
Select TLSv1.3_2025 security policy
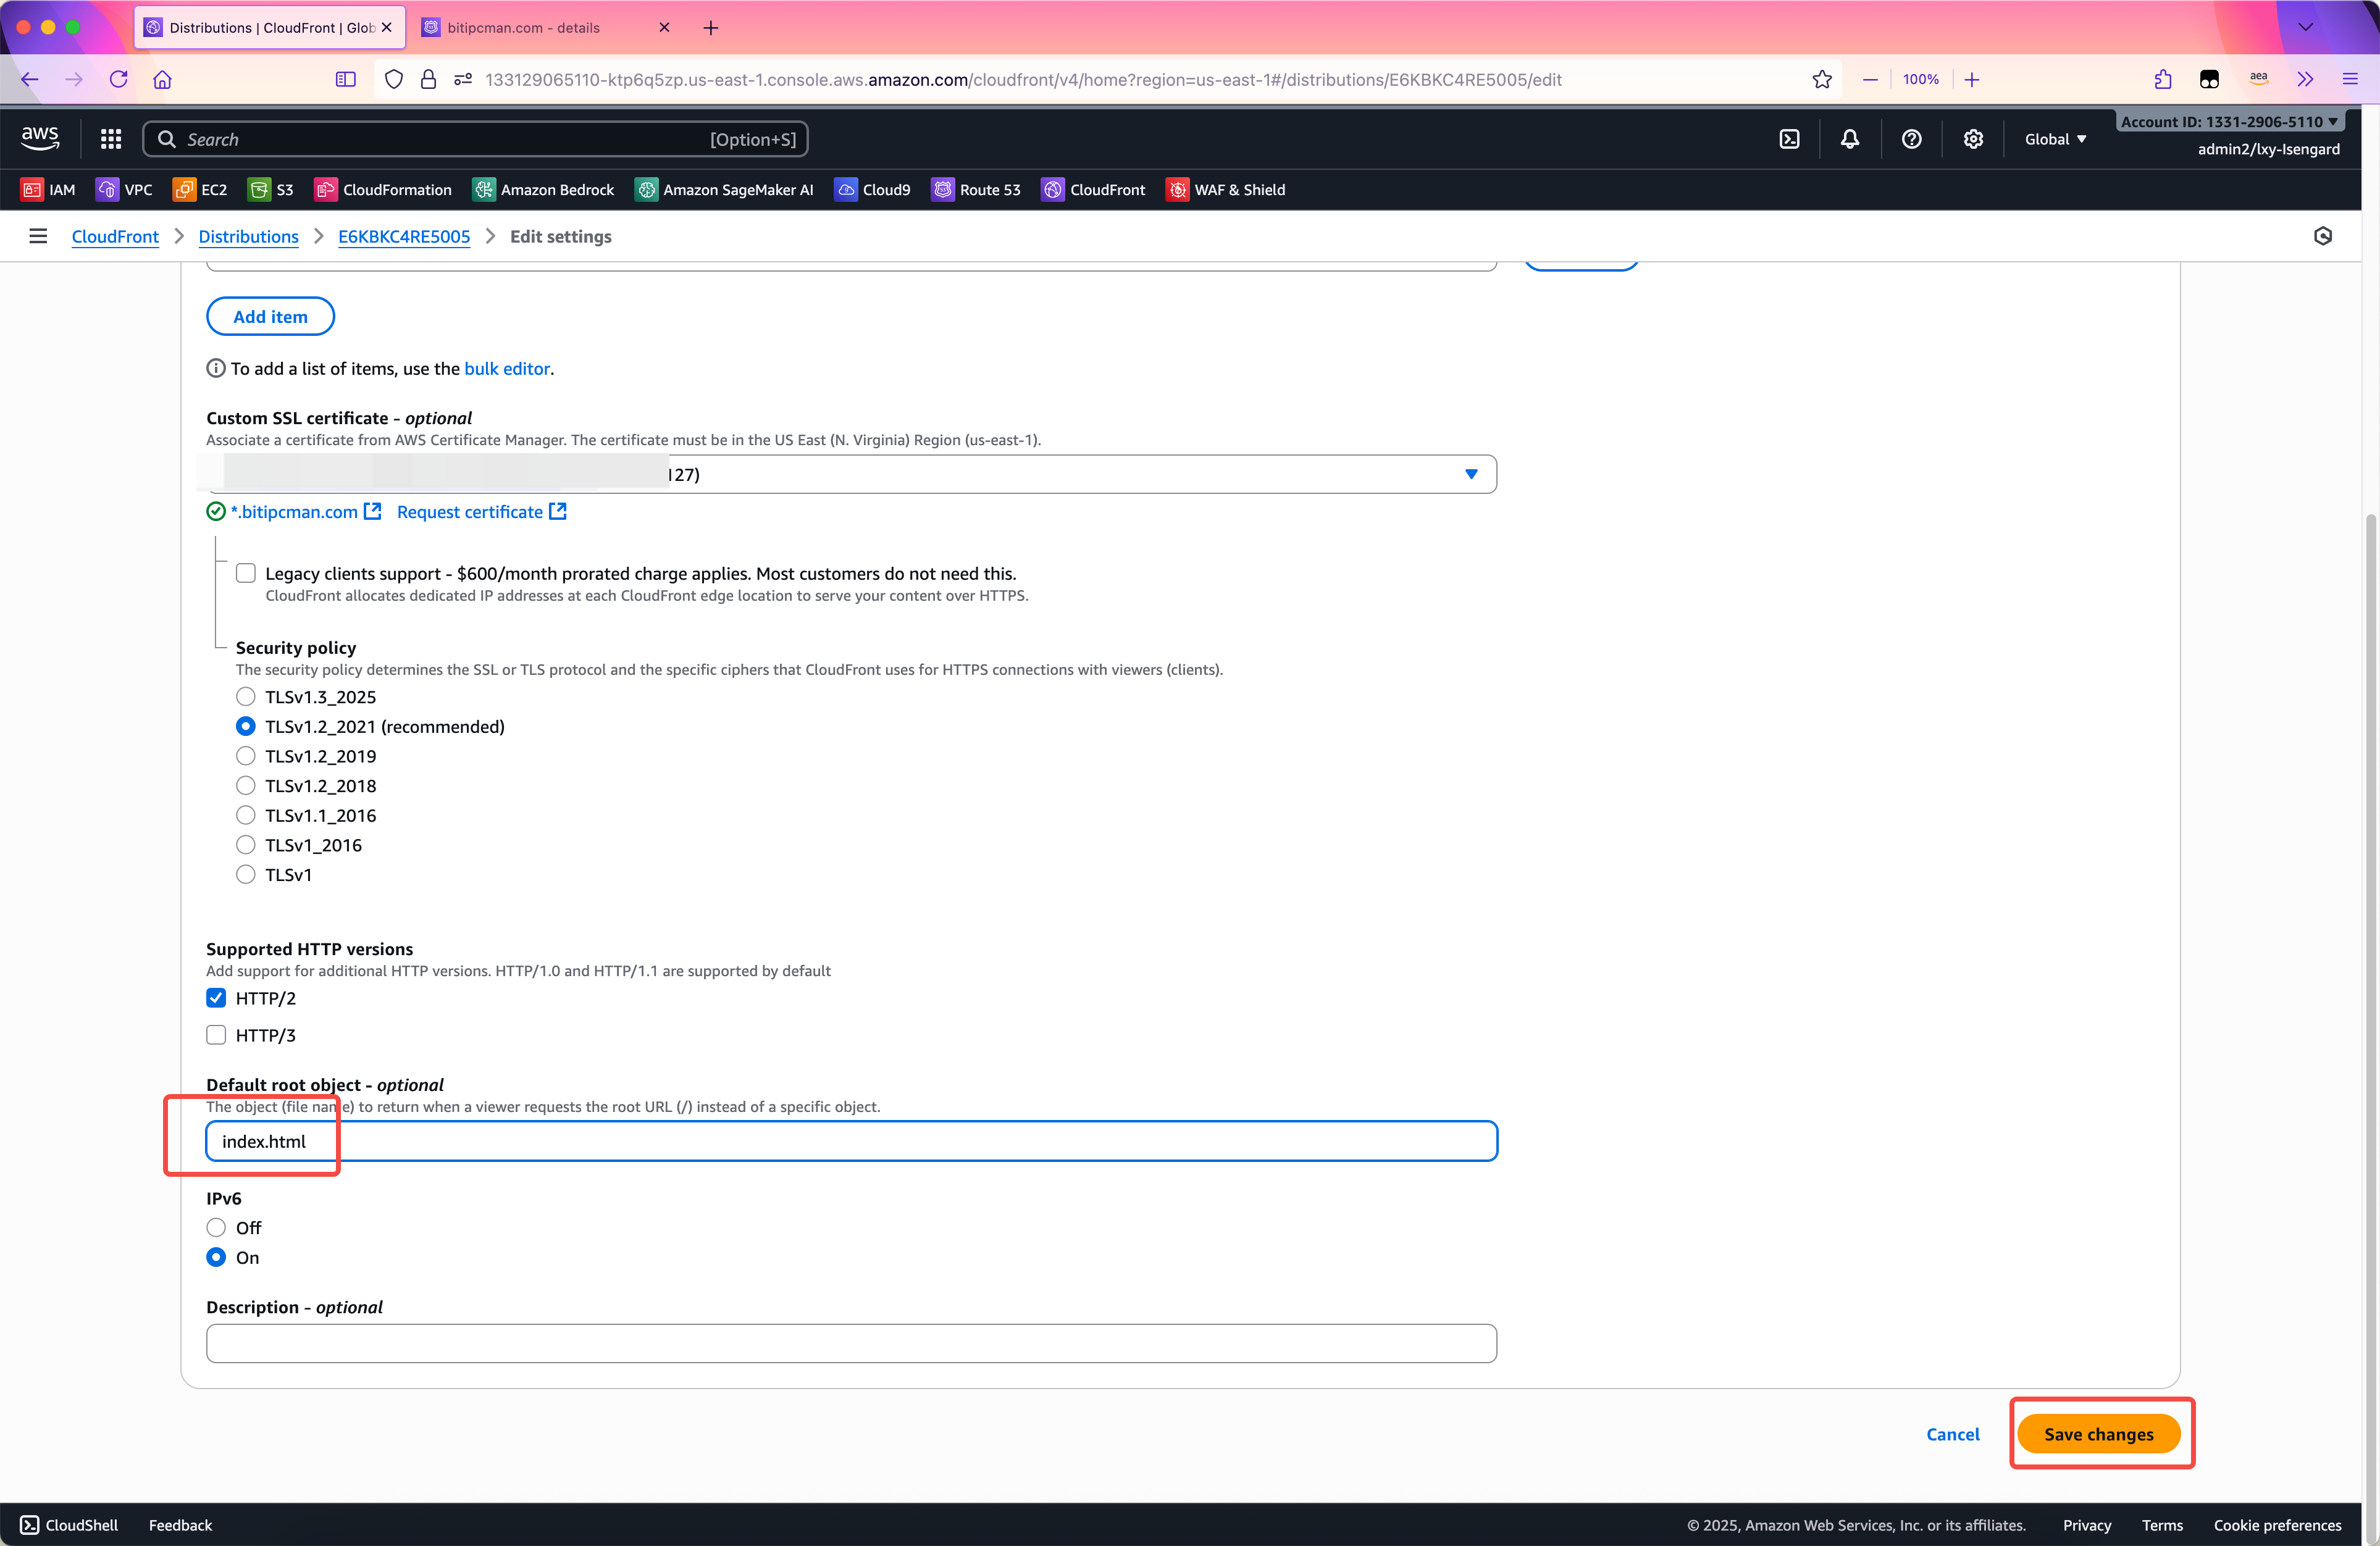pos(245,697)
